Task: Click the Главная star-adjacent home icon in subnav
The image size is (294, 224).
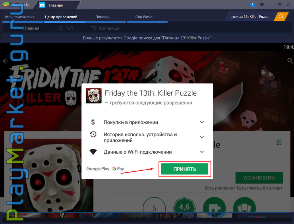Action: tap(18, 28)
